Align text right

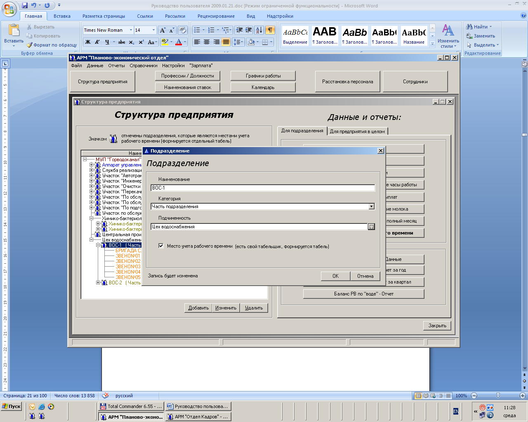(x=216, y=42)
